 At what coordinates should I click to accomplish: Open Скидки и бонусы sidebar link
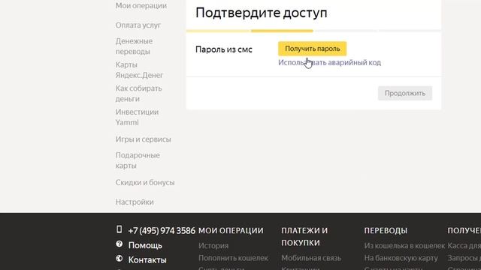pos(145,182)
